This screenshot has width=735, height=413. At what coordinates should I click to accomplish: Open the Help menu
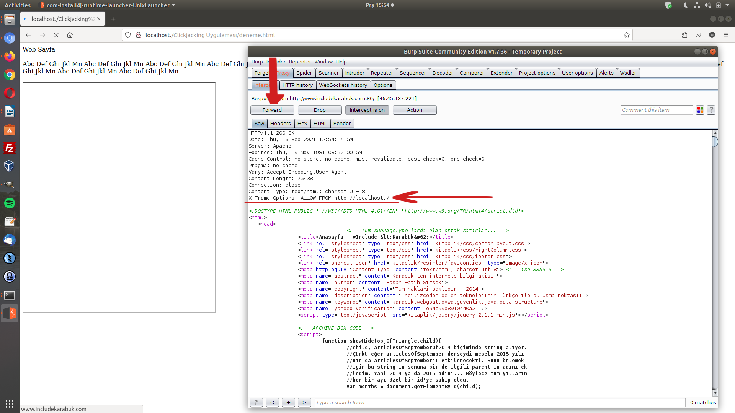pyautogui.click(x=341, y=62)
